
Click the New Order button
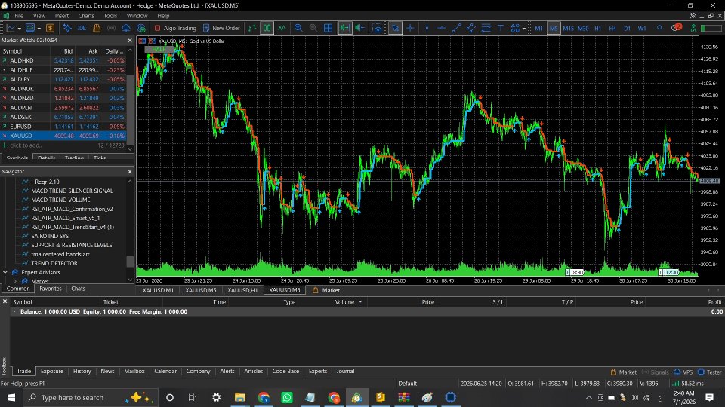click(x=221, y=28)
